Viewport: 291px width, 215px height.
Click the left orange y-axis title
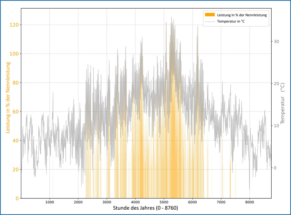click(7, 103)
